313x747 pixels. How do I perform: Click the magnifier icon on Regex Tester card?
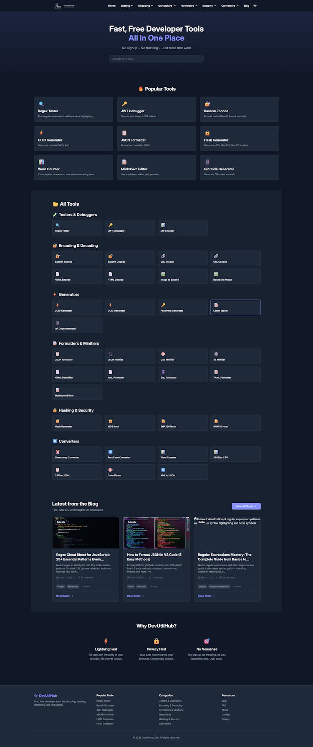pos(41,104)
